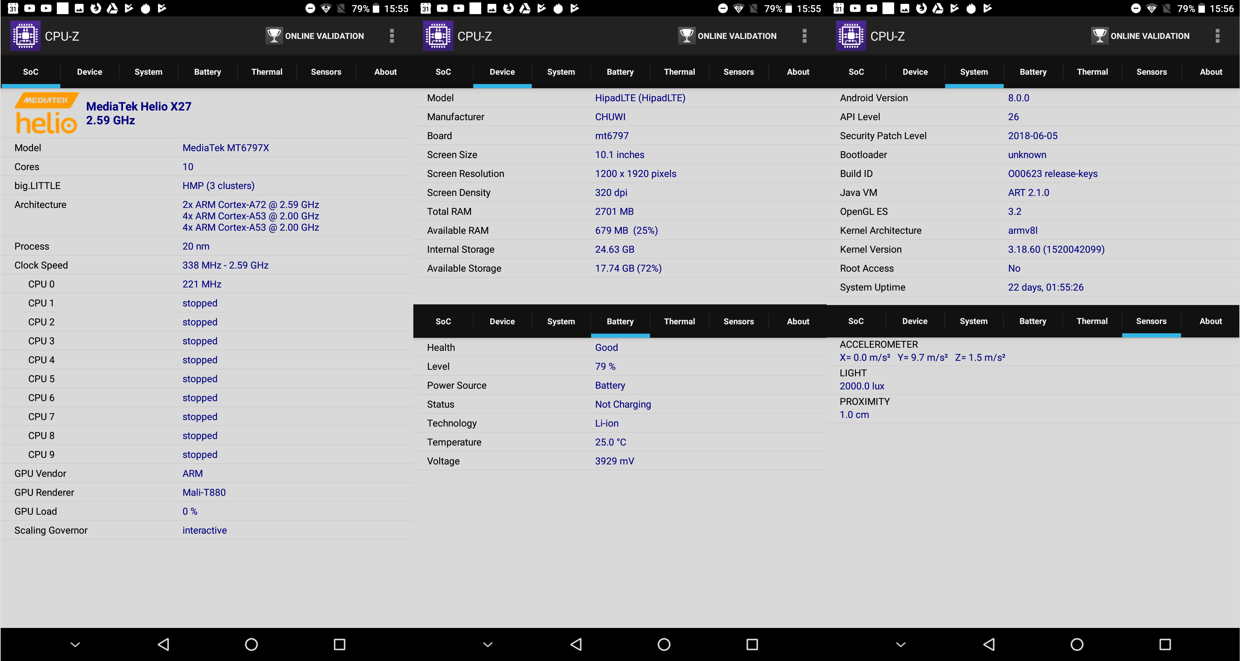This screenshot has height=661, width=1240.
Task: Tap the Security Patch Level 2018-06-05
Action: point(1033,136)
